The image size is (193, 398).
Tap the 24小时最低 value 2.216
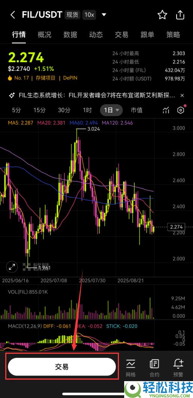(178, 62)
